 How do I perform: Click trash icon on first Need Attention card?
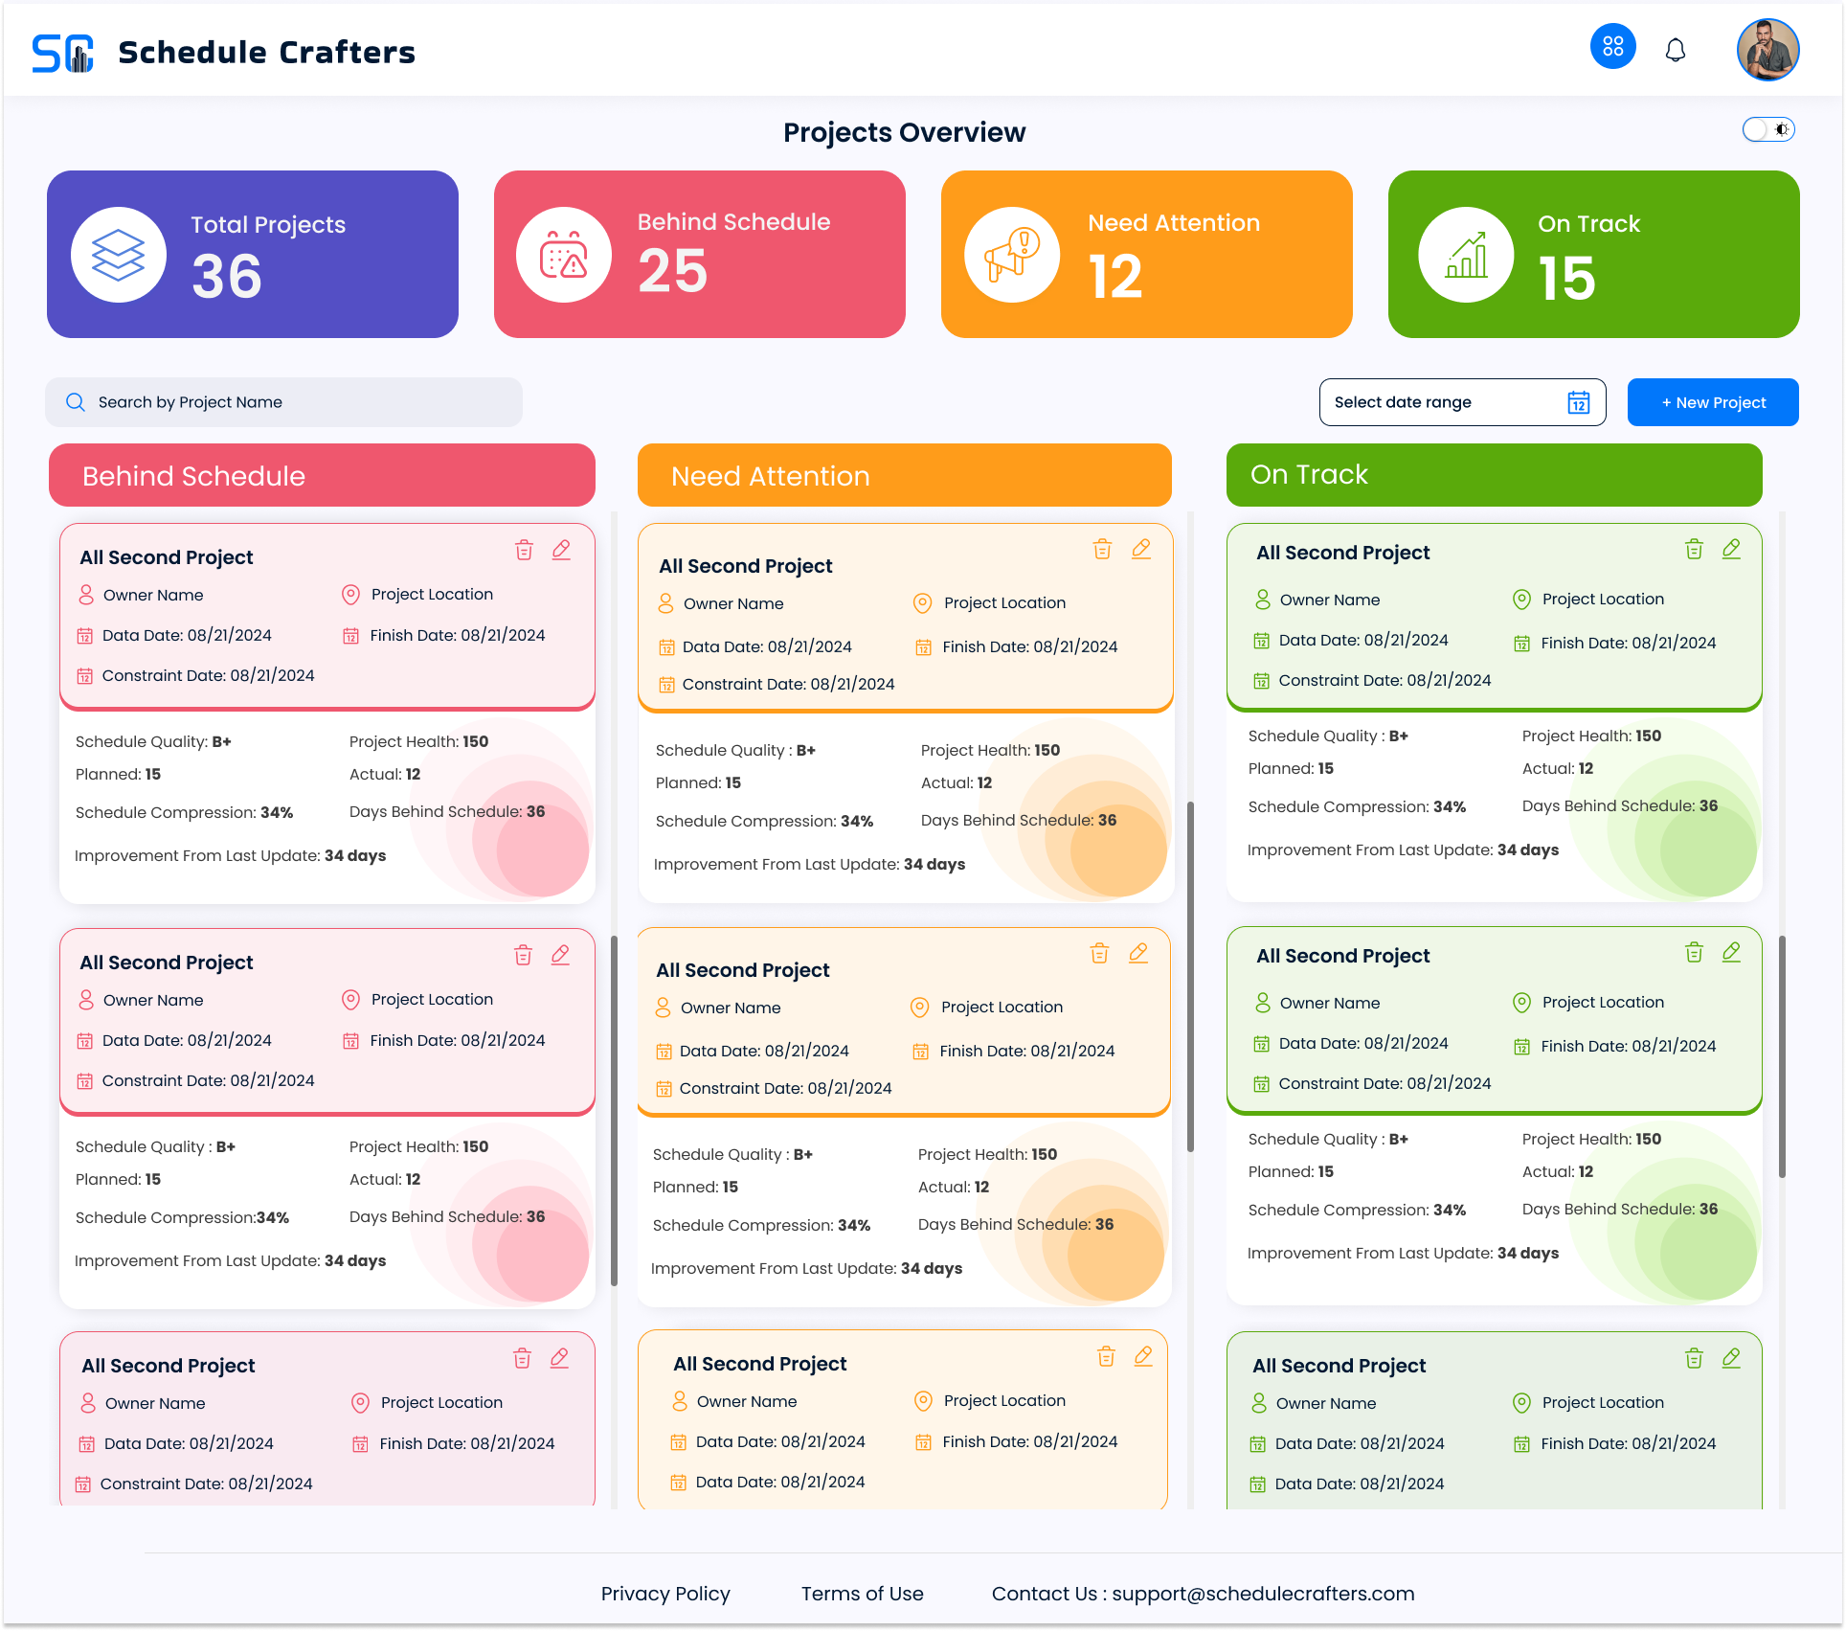1102,549
